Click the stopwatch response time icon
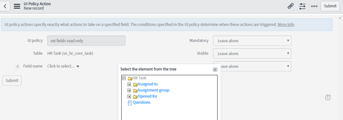343x120 pixels. pyautogui.click(x=328, y=97)
